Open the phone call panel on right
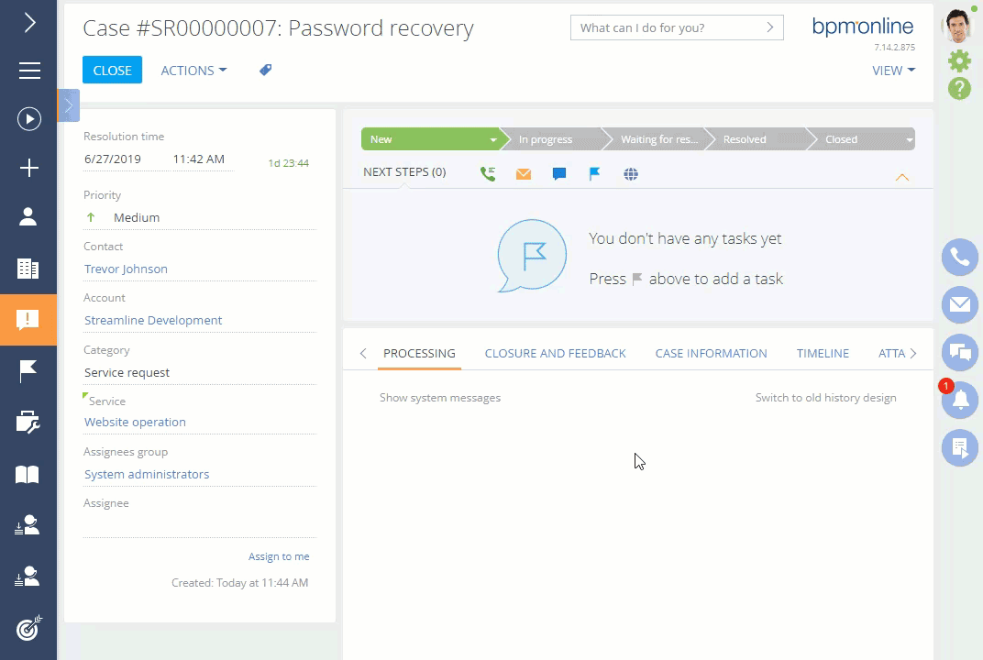Screen dimensions: 983x660 point(960,257)
